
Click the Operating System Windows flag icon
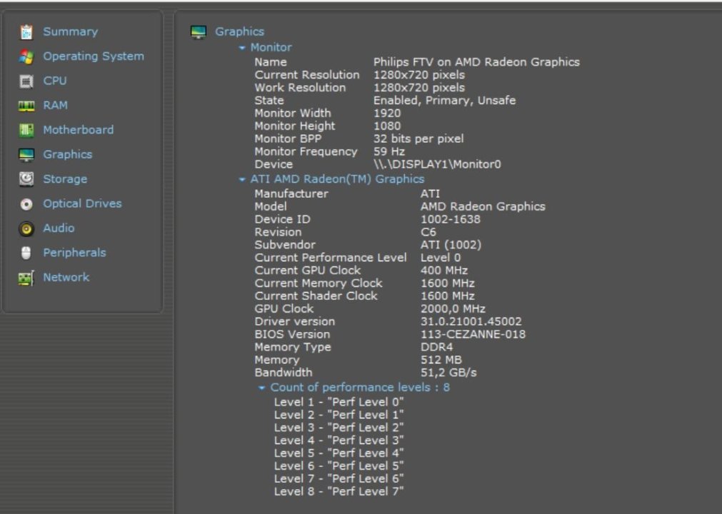click(x=26, y=57)
